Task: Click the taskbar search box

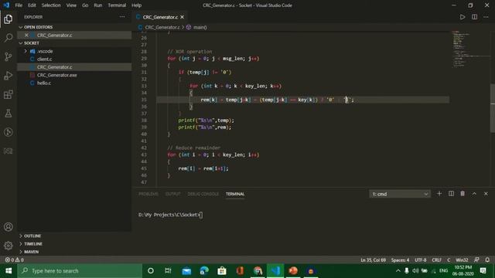Action: 80,271
